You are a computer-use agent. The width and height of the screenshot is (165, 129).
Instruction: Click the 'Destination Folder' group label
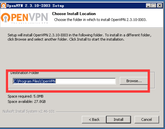point(25,73)
